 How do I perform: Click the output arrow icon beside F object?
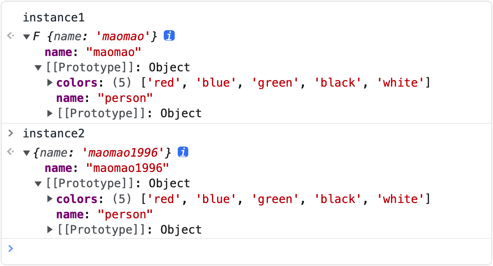click(x=11, y=36)
